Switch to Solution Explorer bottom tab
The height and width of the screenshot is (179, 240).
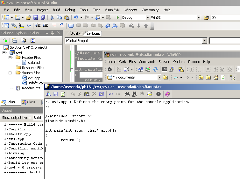point(10,102)
